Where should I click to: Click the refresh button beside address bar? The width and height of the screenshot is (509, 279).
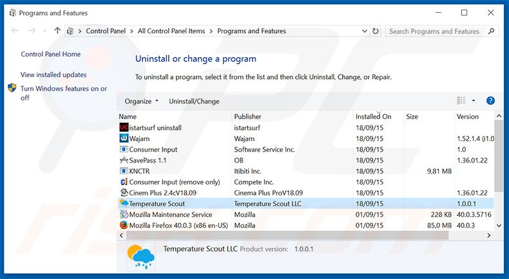tap(376, 31)
